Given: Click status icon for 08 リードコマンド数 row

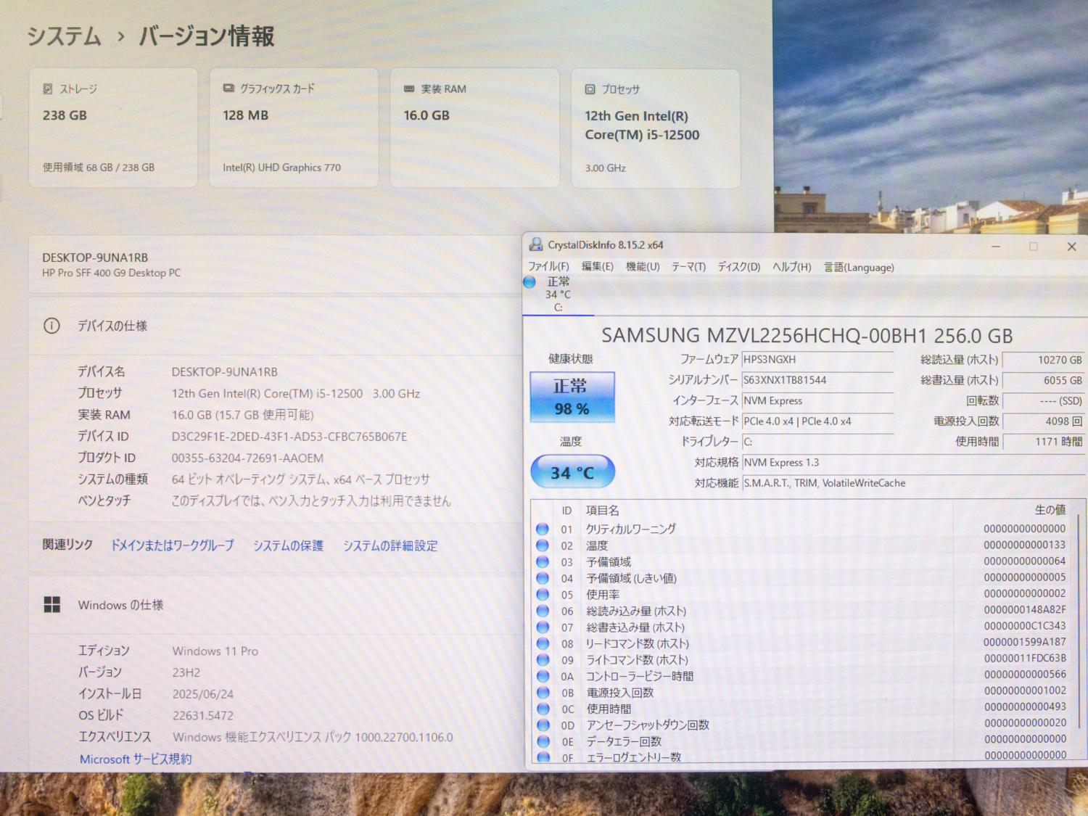Looking at the screenshot, I should 542,643.
